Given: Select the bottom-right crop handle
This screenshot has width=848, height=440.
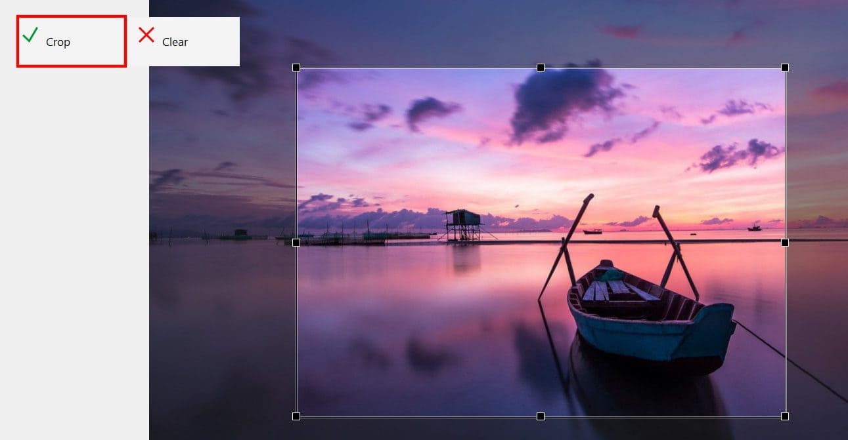Looking at the screenshot, I should pos(784,415).
